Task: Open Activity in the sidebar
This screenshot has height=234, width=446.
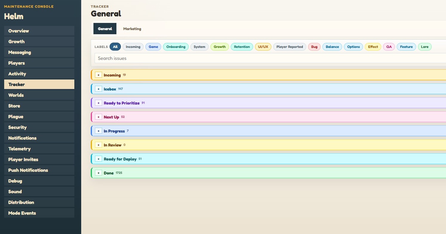Action: tap(39, 74)
